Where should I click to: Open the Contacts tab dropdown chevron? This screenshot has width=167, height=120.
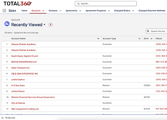pos(60,11)
